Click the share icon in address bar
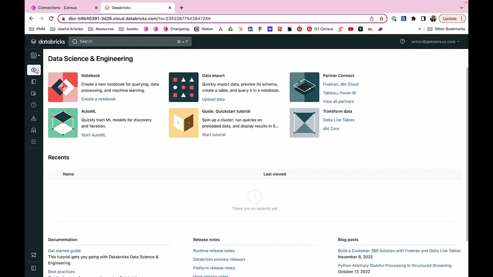The image size is (493, 277). (372, 18)
